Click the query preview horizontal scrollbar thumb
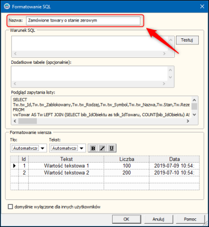209x227 pixels. tap(28, 121)
